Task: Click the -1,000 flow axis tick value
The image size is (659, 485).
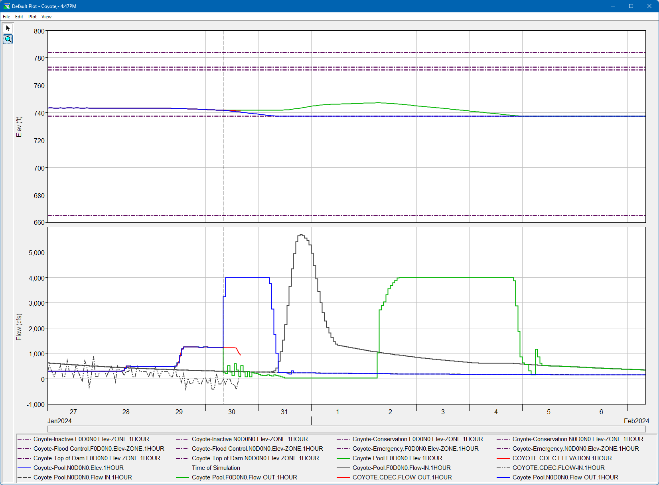Action: [x=36, y=404]
